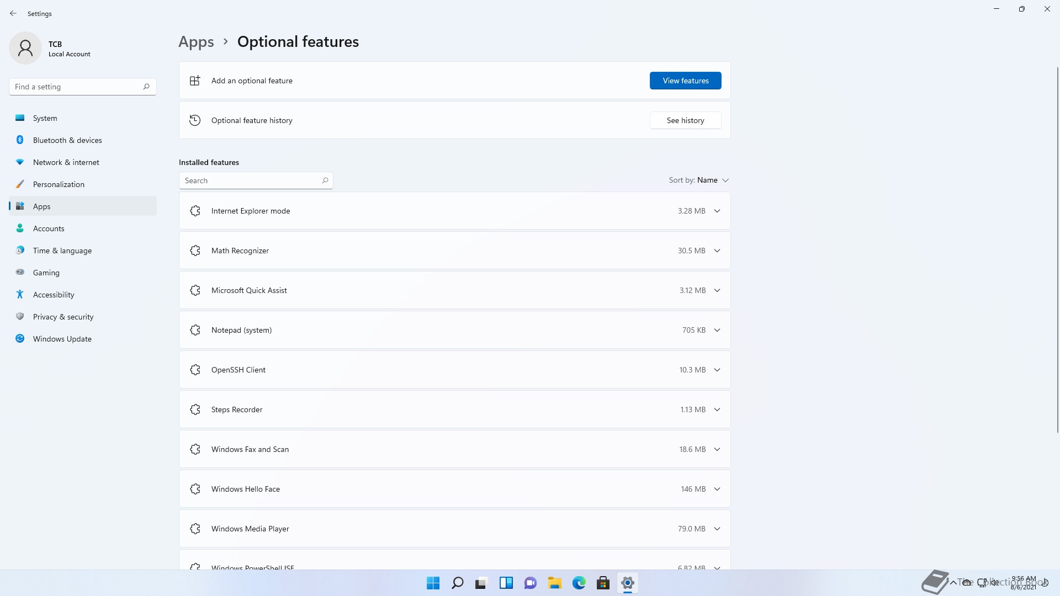This screenshot has height=596, width=1060.
Task: Click the magnifier in the installed features search
Action: click(325, 180)
